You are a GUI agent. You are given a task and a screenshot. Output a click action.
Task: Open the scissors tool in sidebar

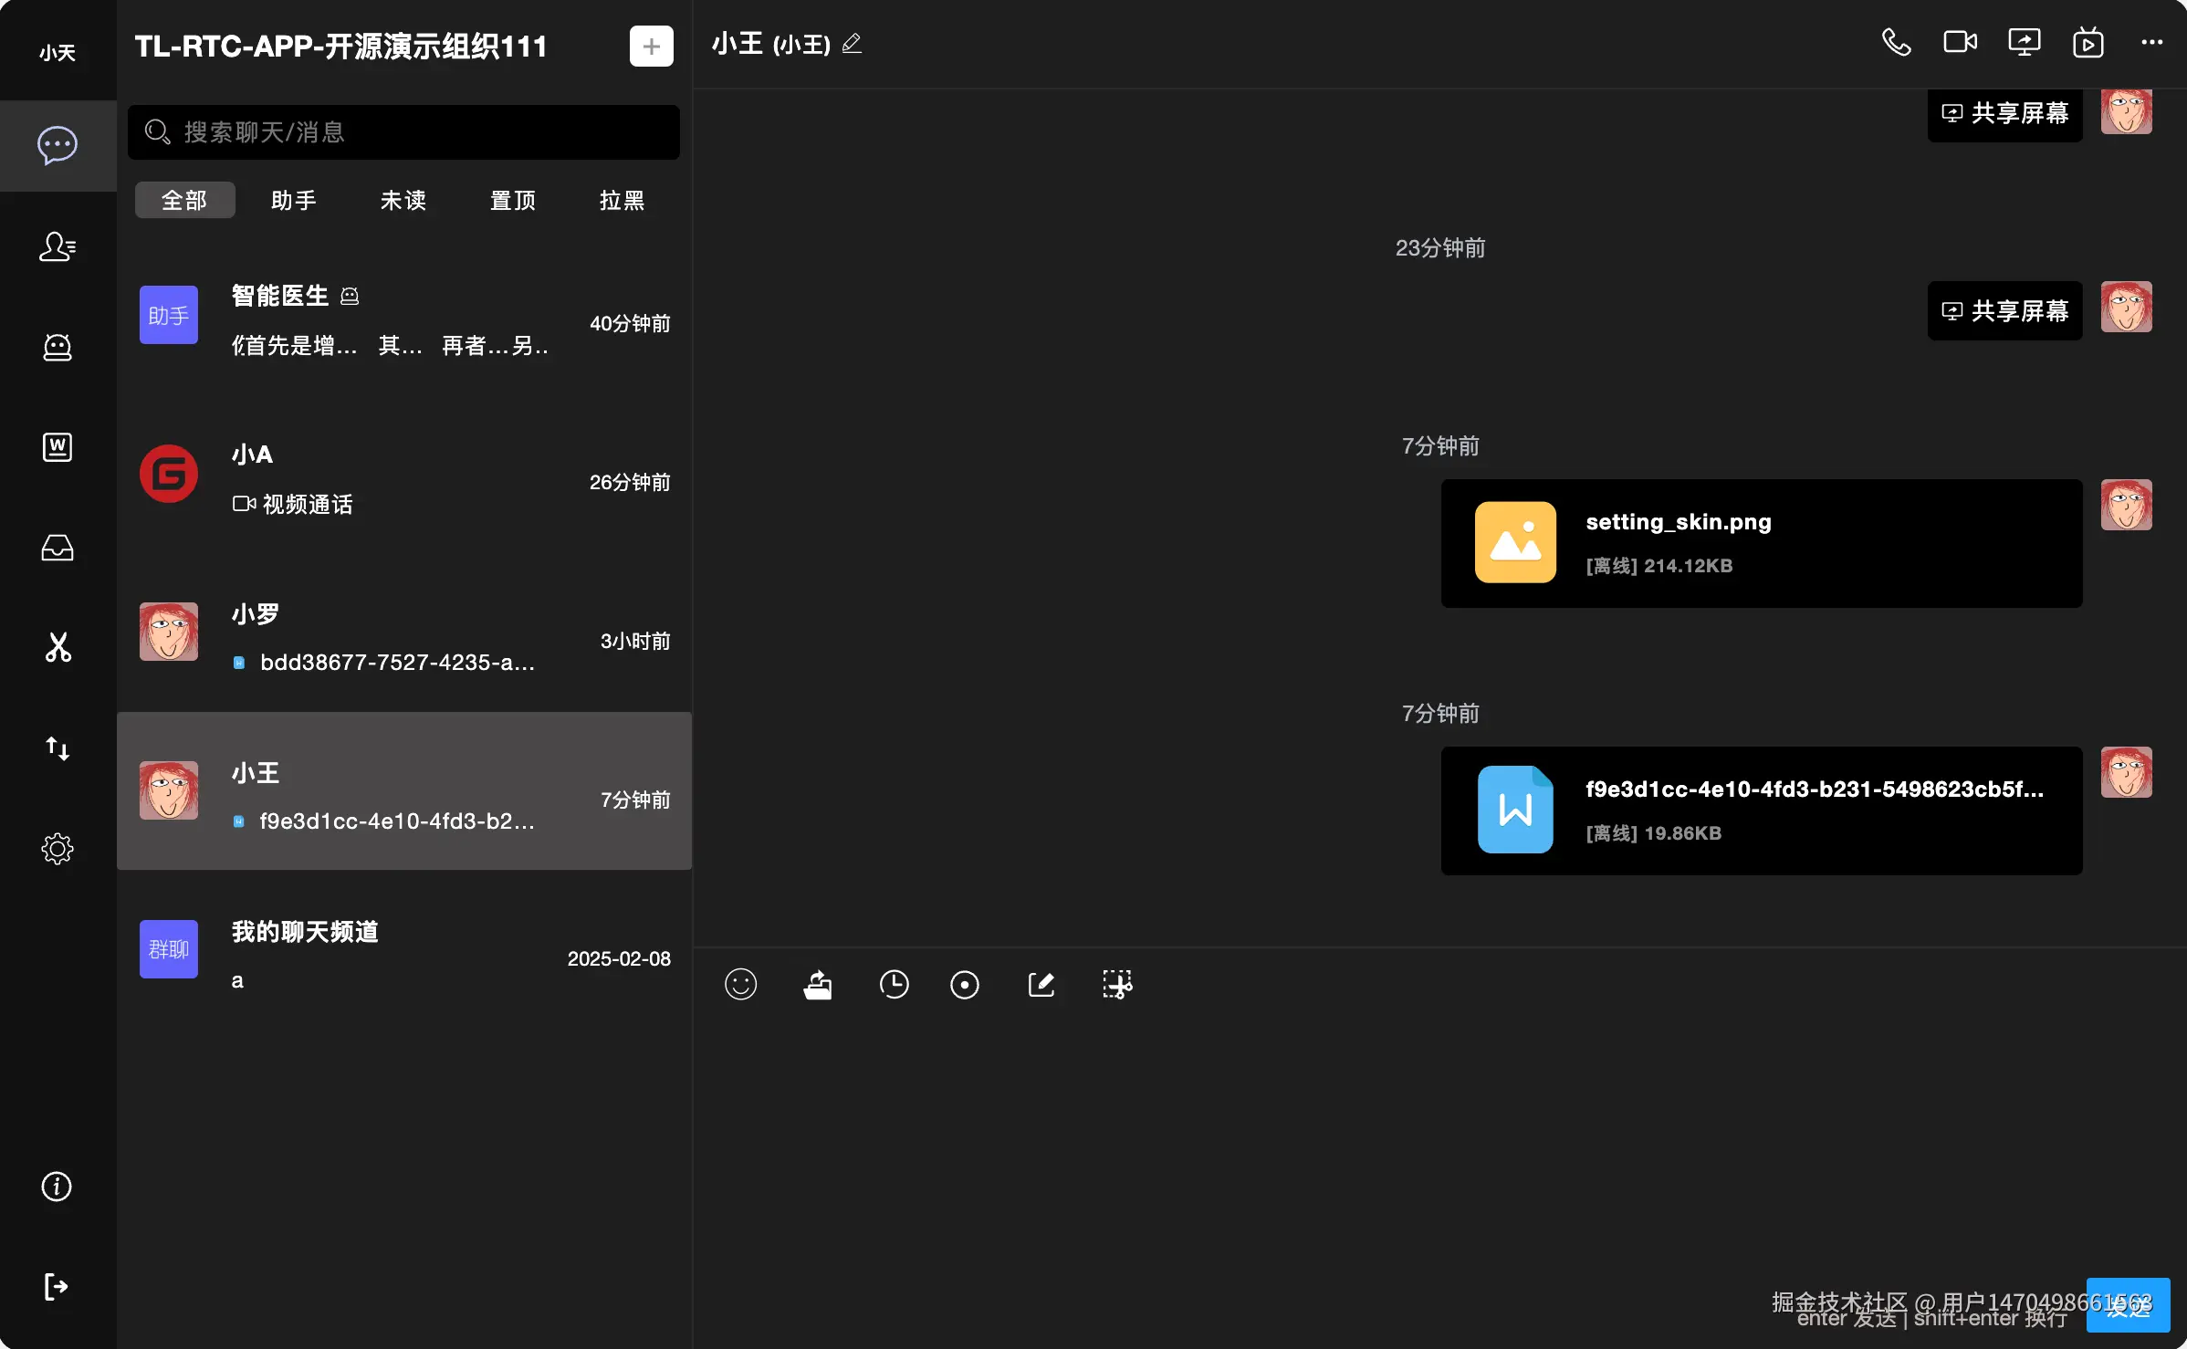[x=58, y=647]
